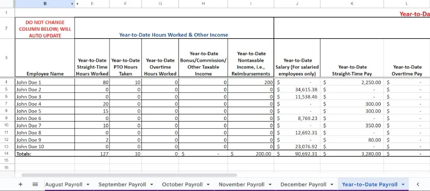Select the 'John Doe 10' name cell
Screen dimensions: 430x191
click(x=45, y=147)
